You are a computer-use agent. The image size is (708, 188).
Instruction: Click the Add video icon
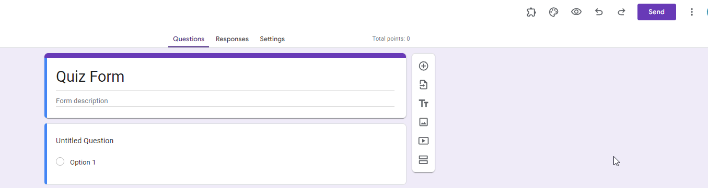pos(424,141)
